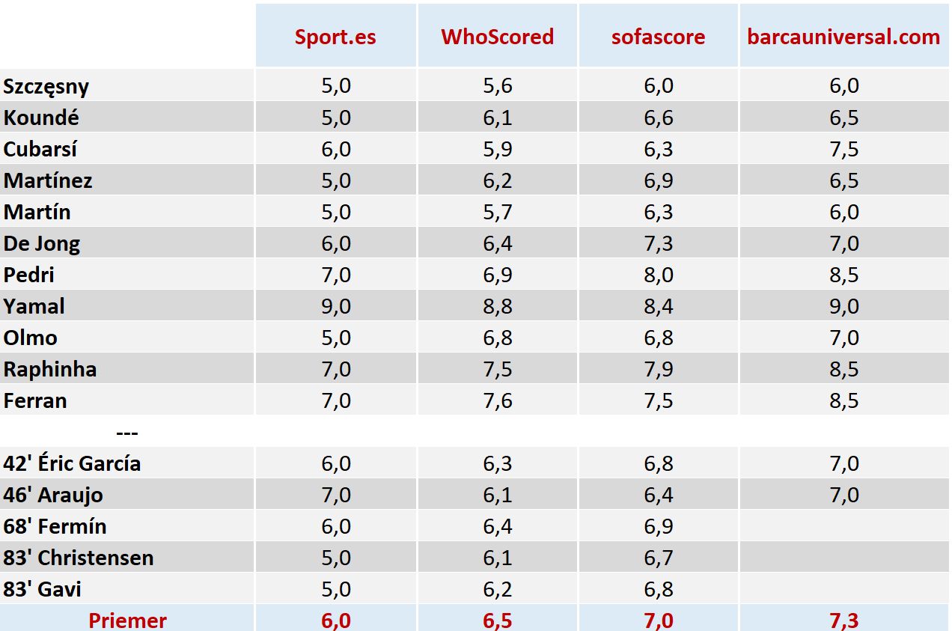Select the 83' Christensen row label
The height and width of the screenshot is (631, 952).
(79, 558)
